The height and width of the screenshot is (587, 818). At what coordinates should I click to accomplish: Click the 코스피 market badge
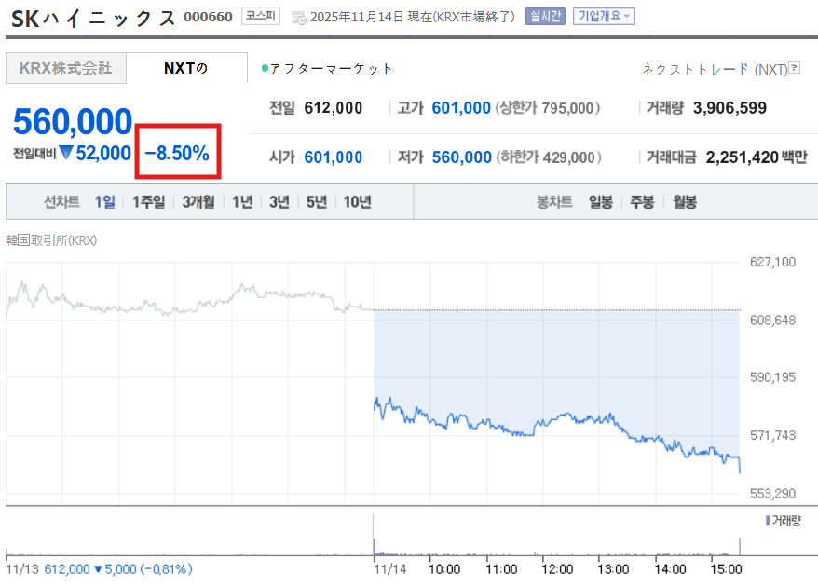pos(258,16)
